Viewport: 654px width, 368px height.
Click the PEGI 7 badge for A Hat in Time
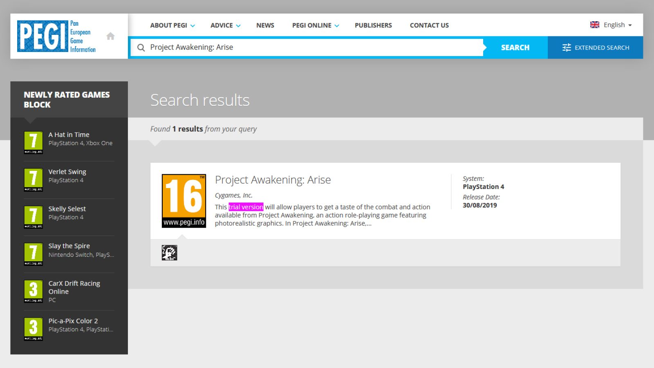coord(34,142)
